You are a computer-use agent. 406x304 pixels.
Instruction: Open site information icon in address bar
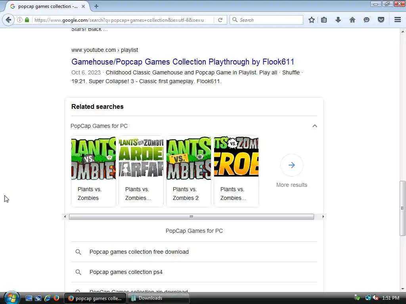coord(20,20)
